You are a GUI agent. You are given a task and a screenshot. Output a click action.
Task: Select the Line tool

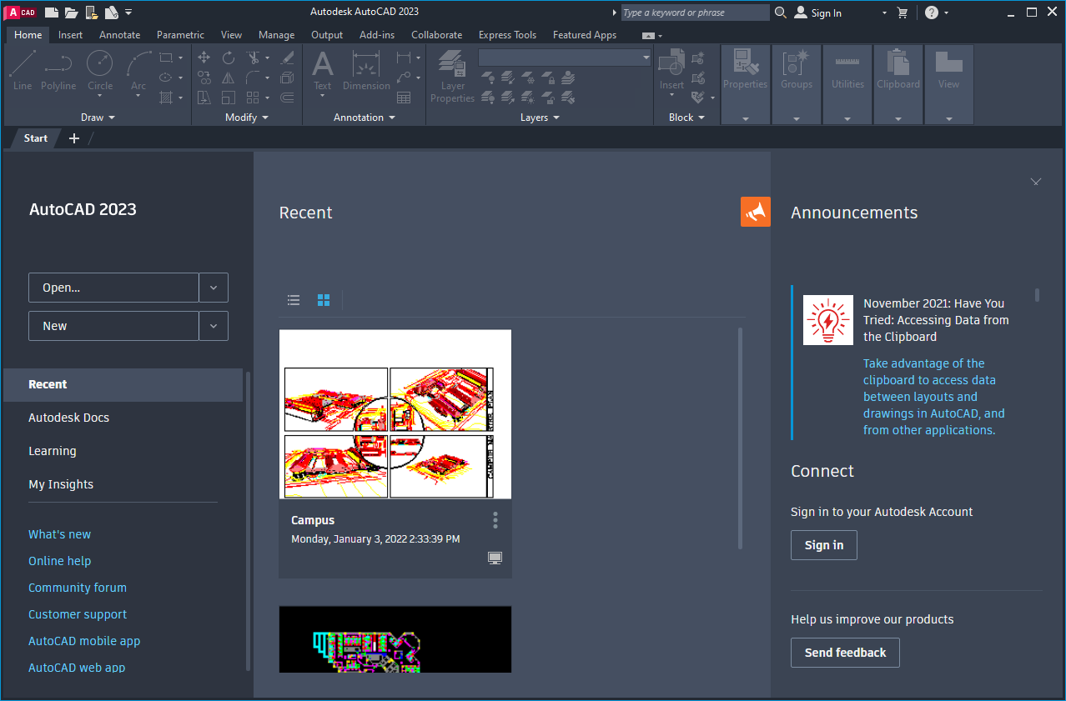click(23, 71)
